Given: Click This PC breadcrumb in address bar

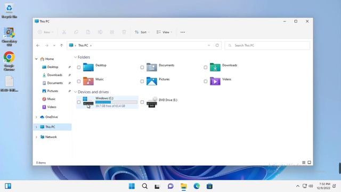Looking at the screenshot, I should (x=83, y=45).
